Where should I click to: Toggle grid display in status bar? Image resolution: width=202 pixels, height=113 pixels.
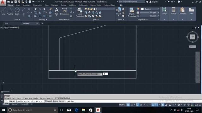pos(128,105)
